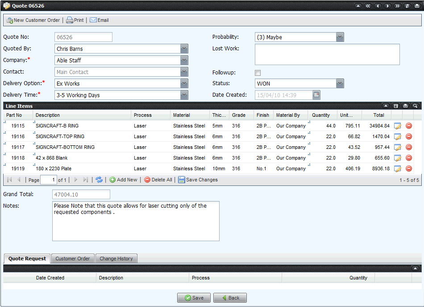The width and height of the screenshot is (424, 308).
Task: Click the save disk icon in Line Items header
Action: coord(395,106)
